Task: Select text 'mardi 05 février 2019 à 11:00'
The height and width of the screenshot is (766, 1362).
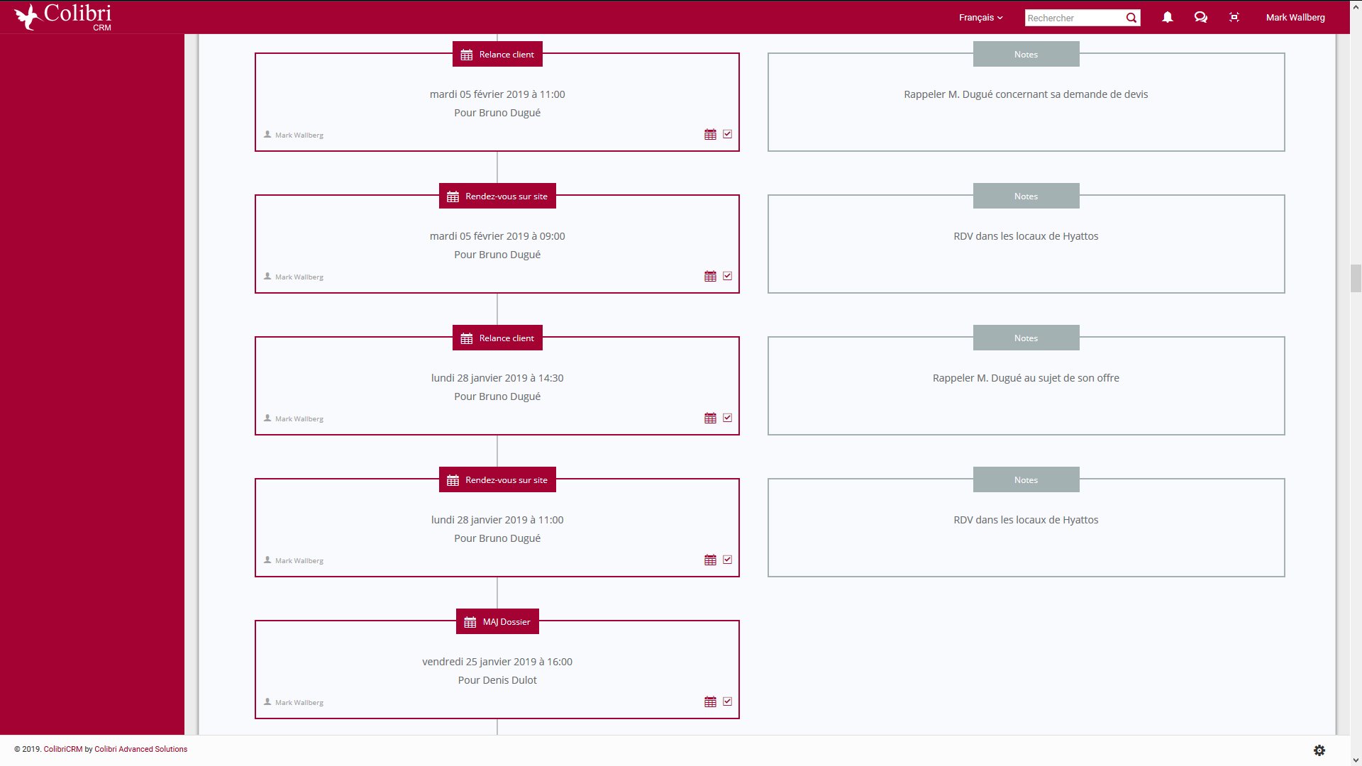Action: [x=497, y=94]
